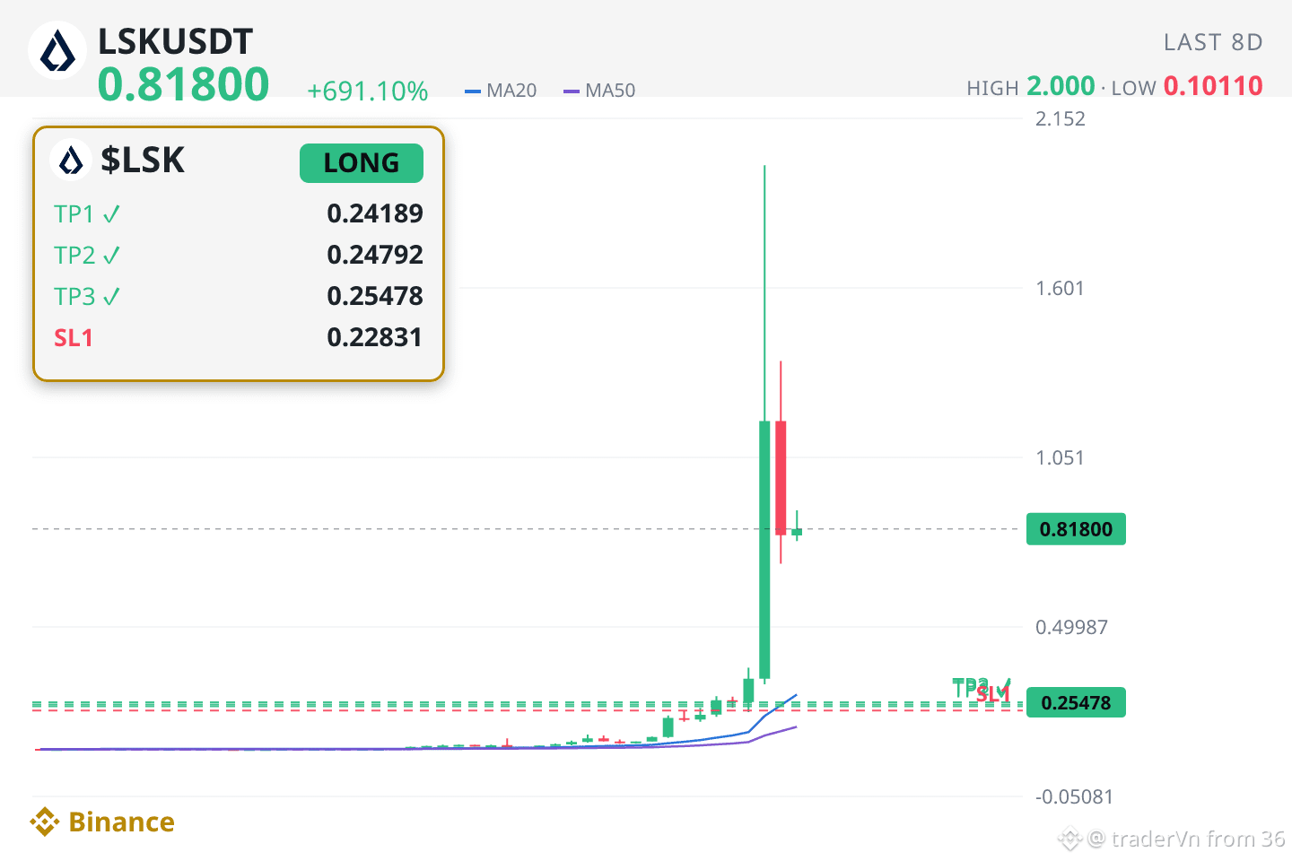Click the MA50 purple legend label
1292x861 pixels.
pyautogui.click(x=610, y=91)
